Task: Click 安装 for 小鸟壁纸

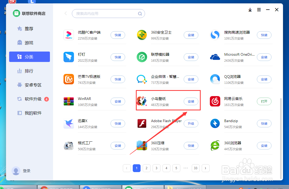Action: (191, 101)
